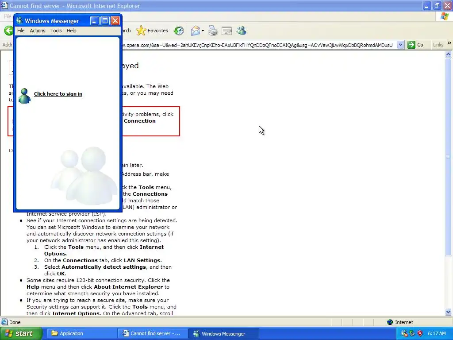
Task: Click the page icon beside 'Done' in status bar
Action: [4, 322]
